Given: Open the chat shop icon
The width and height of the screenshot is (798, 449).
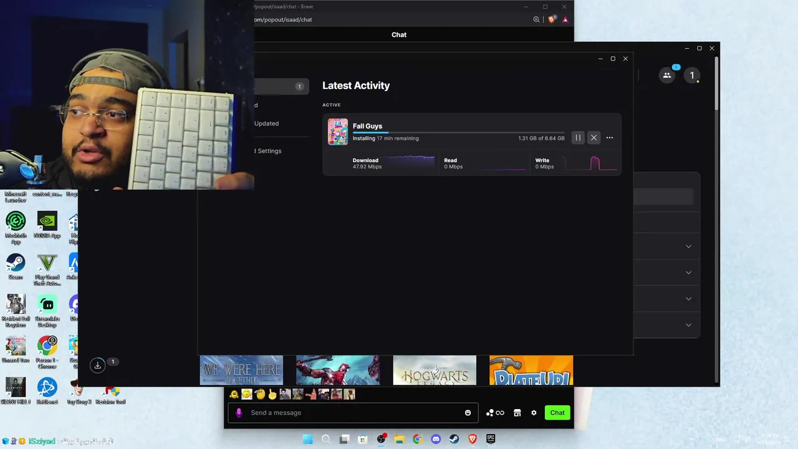Looking at the screenshot, I should click(517, 413).
